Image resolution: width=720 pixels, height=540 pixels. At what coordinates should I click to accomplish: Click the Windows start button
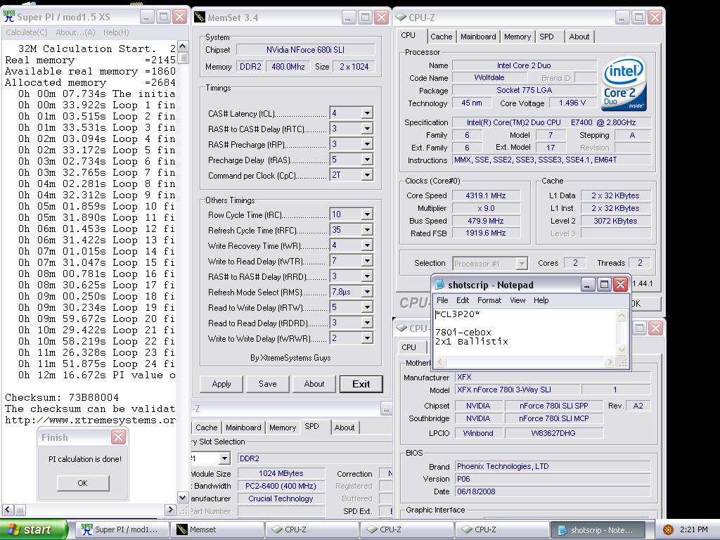(33, 529)
